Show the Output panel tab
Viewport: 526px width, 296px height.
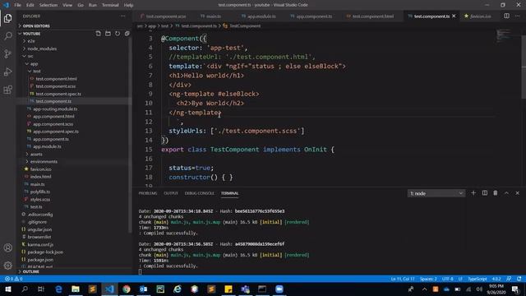click(171, 193)
